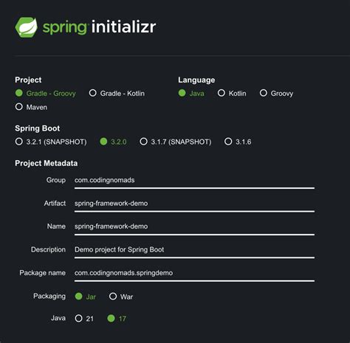Select Maven as project type
The width and height of the screenshot is (350, 343).
(x=31, y=107)
